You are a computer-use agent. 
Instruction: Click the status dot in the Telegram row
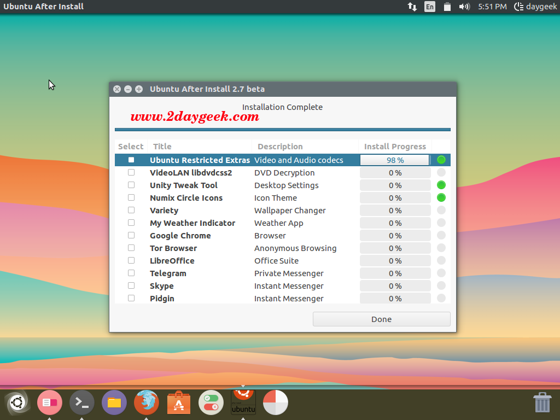click(441, 273)
